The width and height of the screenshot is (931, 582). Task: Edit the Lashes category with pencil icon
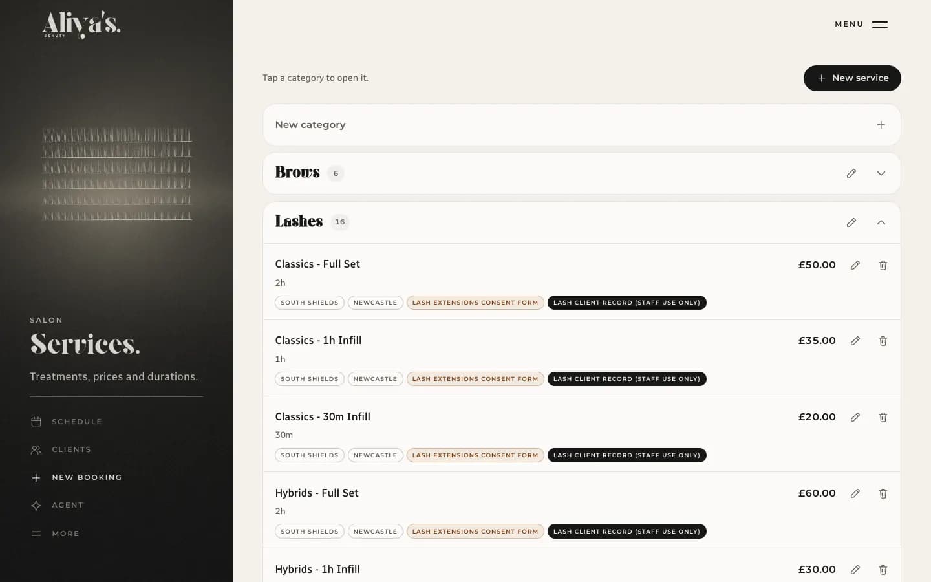pyautogui.click(x=851, y=222)
